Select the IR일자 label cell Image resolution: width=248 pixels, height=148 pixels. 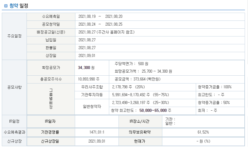point(51,121)
